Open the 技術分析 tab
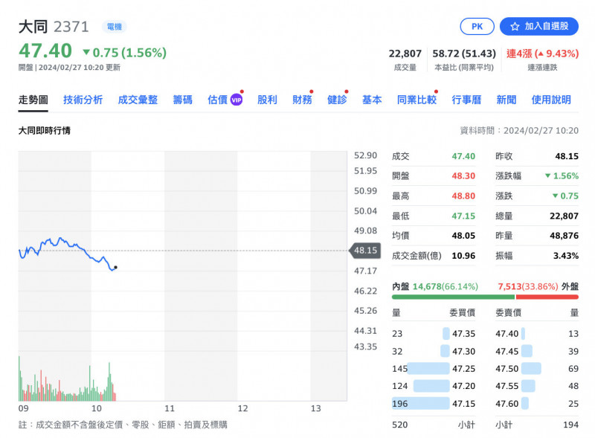The height and width of the screenshot is (438, 595). (83, 100)
